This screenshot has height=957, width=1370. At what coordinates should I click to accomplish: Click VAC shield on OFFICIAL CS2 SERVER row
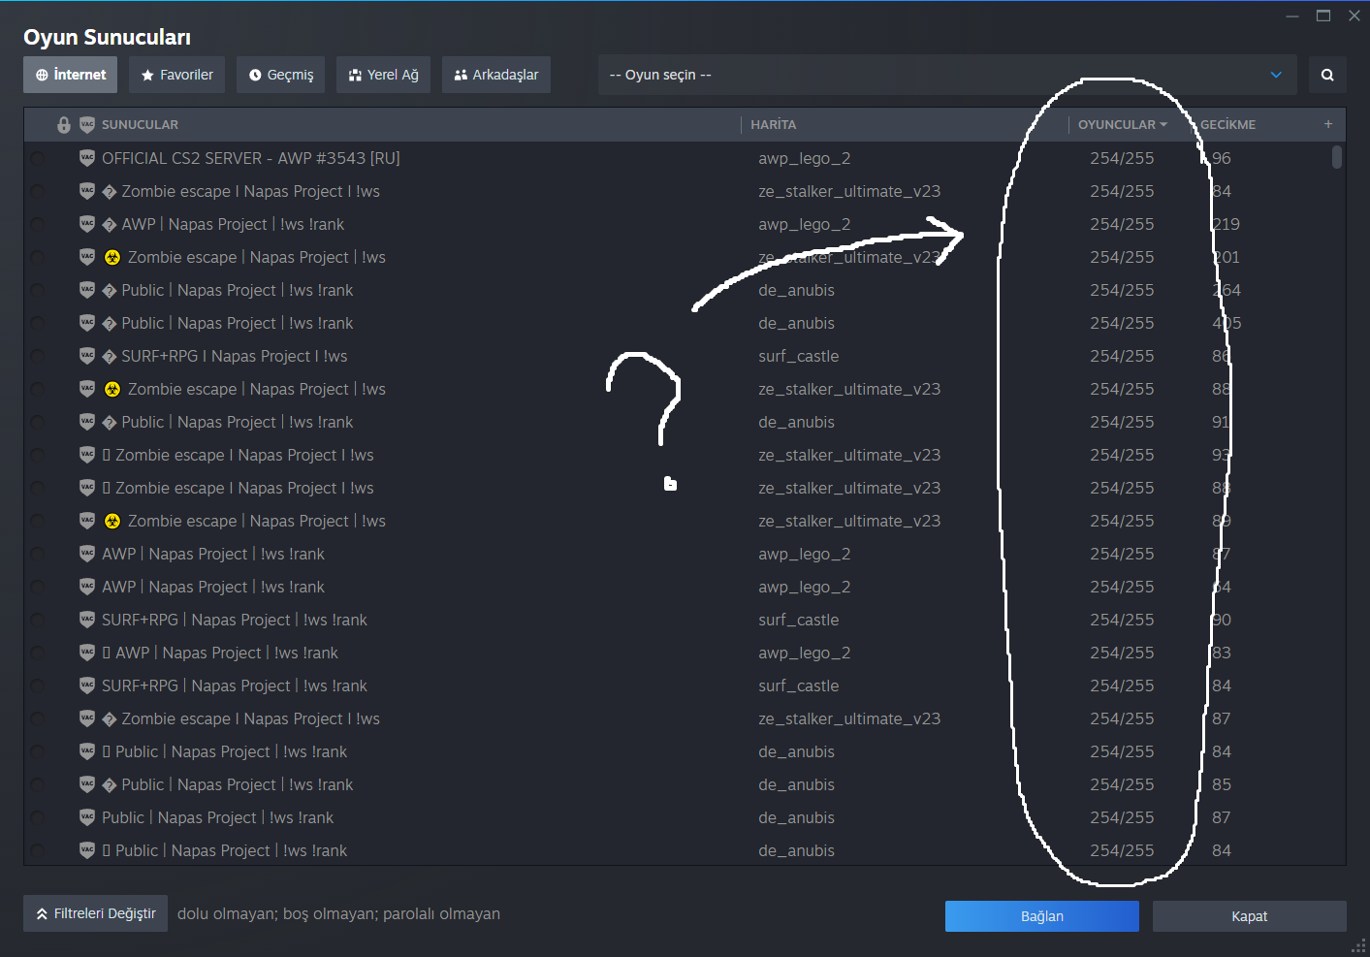point(87,158)
